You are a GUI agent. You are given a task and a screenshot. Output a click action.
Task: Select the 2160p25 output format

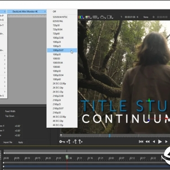[62, 104]
